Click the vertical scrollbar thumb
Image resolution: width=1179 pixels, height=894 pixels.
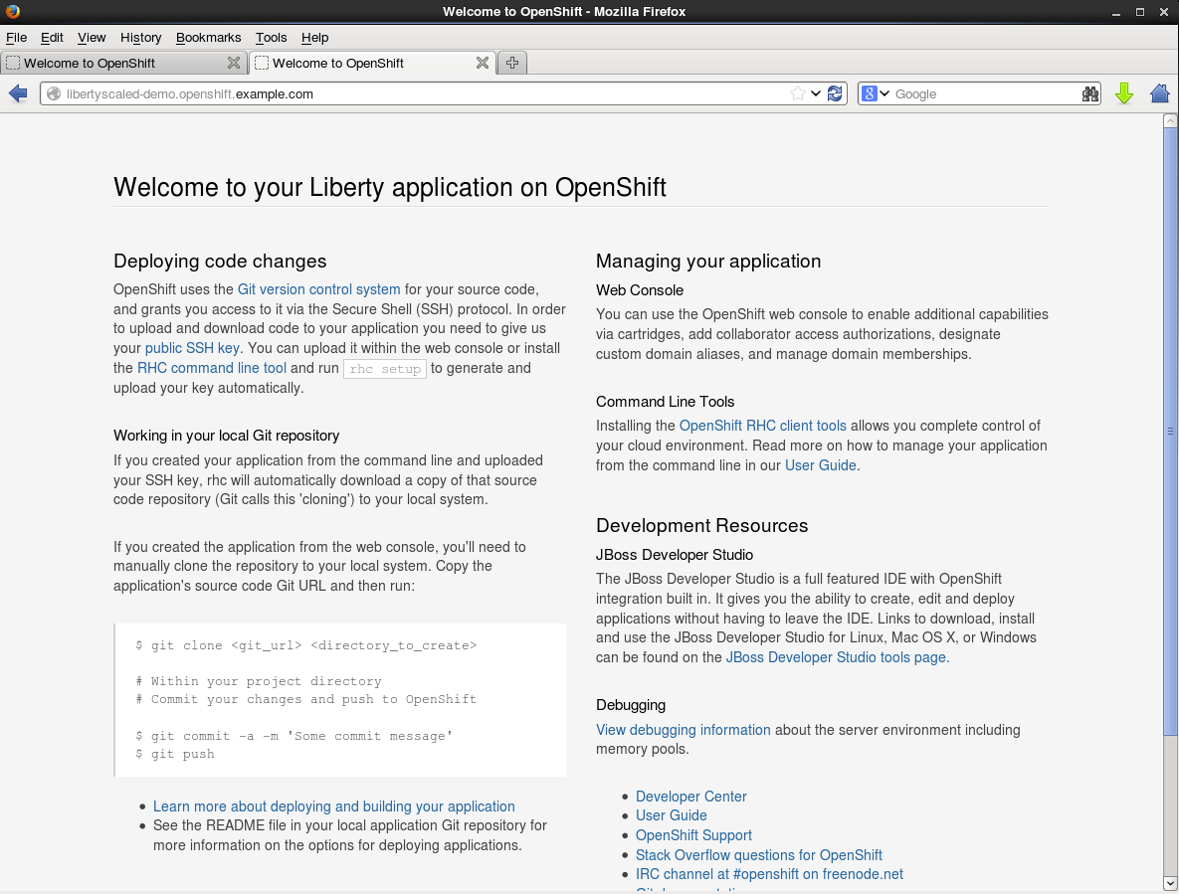1170,432
